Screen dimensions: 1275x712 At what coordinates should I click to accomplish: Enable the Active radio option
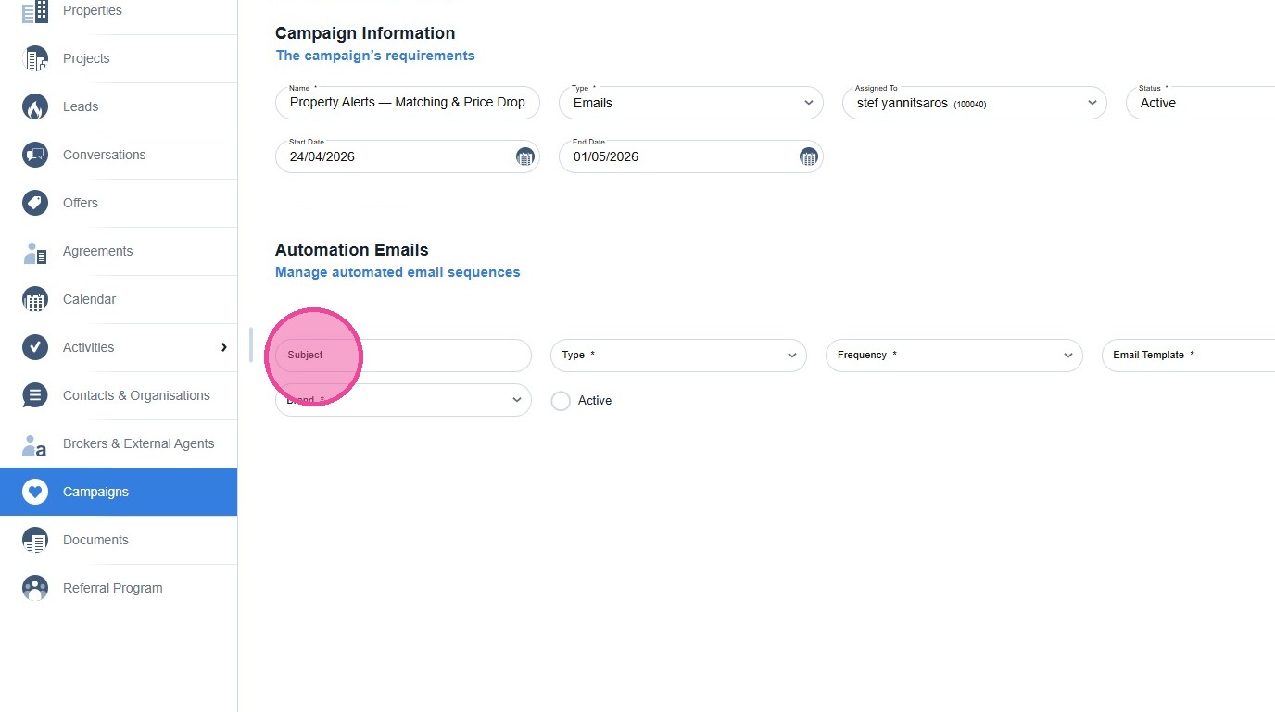(561, 401)
